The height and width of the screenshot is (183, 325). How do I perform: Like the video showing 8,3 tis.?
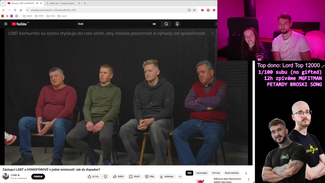pos(93,176)
